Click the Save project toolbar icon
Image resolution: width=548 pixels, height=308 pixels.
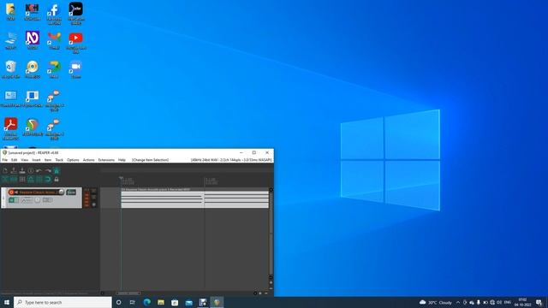coord(22,170)
